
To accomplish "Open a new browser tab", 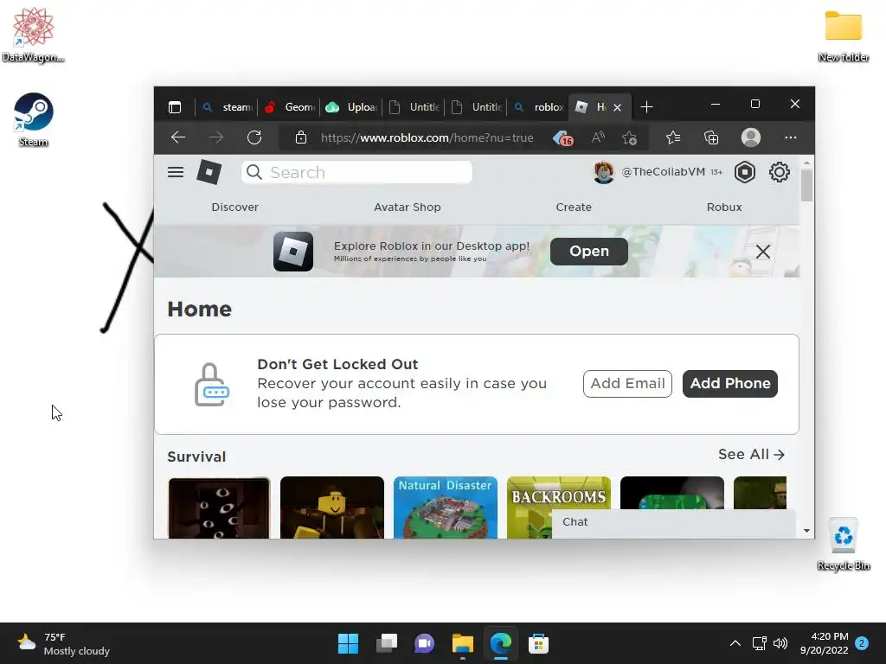I will click(646, 106).
